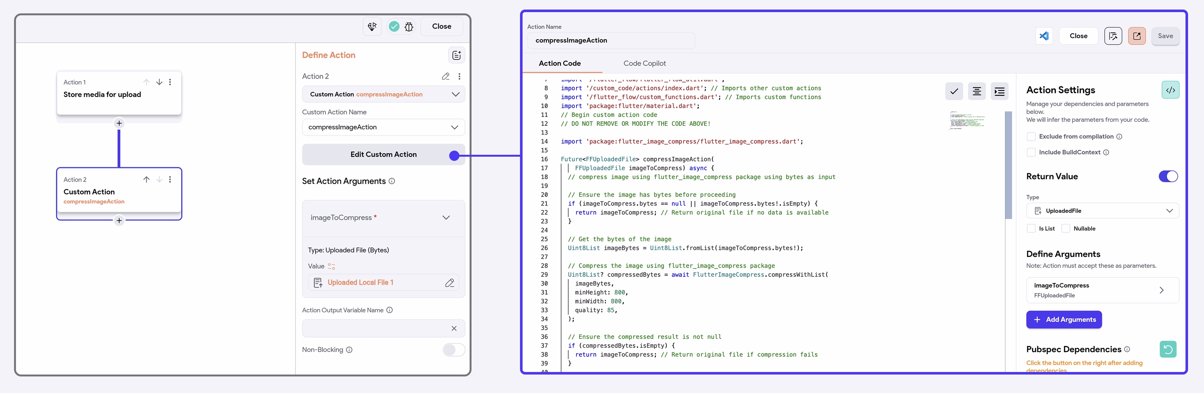Toggle Exclude from compilation checkbox
Image resolution: width=1204 pixels, height=393 pixels.
1031,137
